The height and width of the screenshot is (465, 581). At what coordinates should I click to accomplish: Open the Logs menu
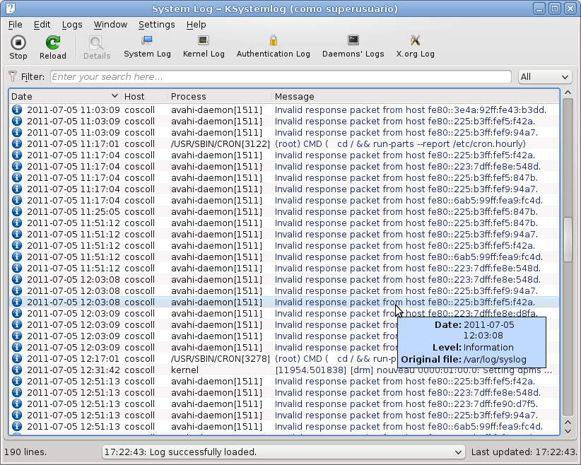pos(72,25)
